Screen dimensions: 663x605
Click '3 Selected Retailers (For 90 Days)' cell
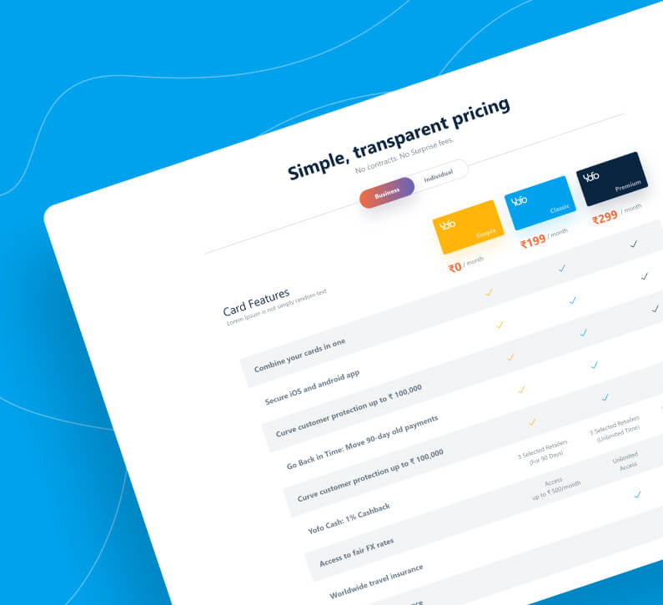(x=544, y=453)
